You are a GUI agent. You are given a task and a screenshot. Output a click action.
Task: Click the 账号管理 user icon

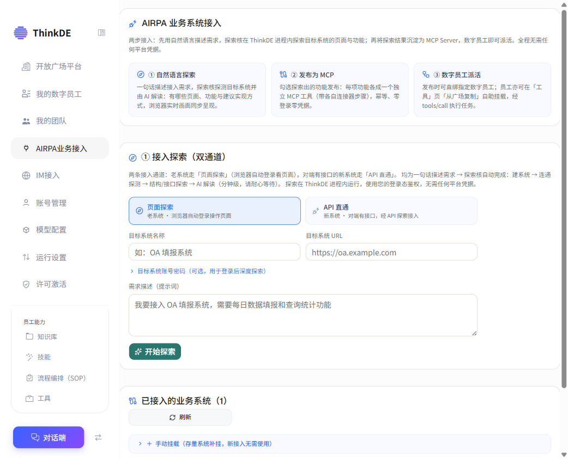tap(26, 203)
